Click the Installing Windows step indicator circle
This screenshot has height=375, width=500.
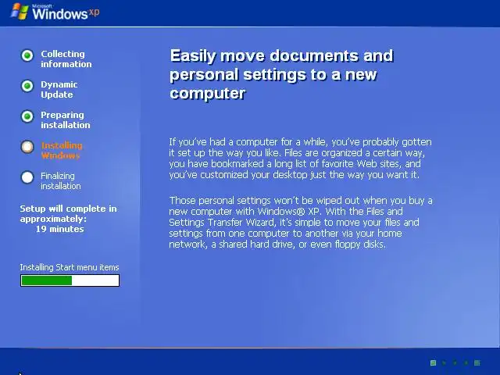click(x=27, y=147)
